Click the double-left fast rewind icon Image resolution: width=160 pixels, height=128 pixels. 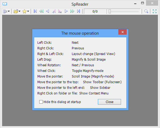point(41,11)
